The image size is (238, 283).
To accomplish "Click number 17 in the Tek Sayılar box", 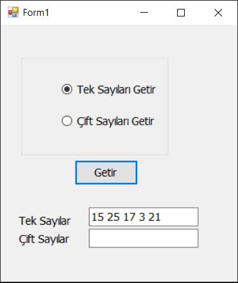I will coord(129,217).
